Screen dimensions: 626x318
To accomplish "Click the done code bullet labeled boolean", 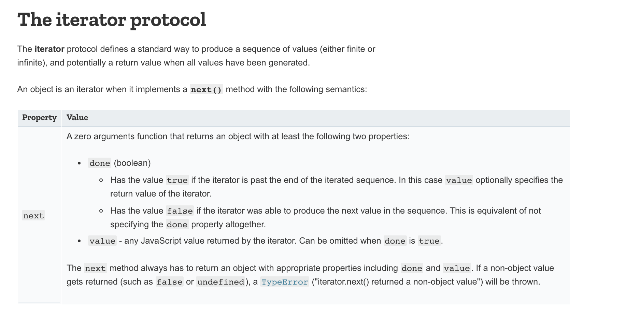I will (100, 163).
